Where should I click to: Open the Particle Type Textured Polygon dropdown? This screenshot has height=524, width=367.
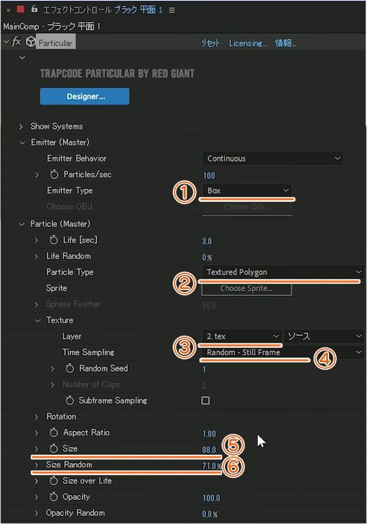click(283, 272)
